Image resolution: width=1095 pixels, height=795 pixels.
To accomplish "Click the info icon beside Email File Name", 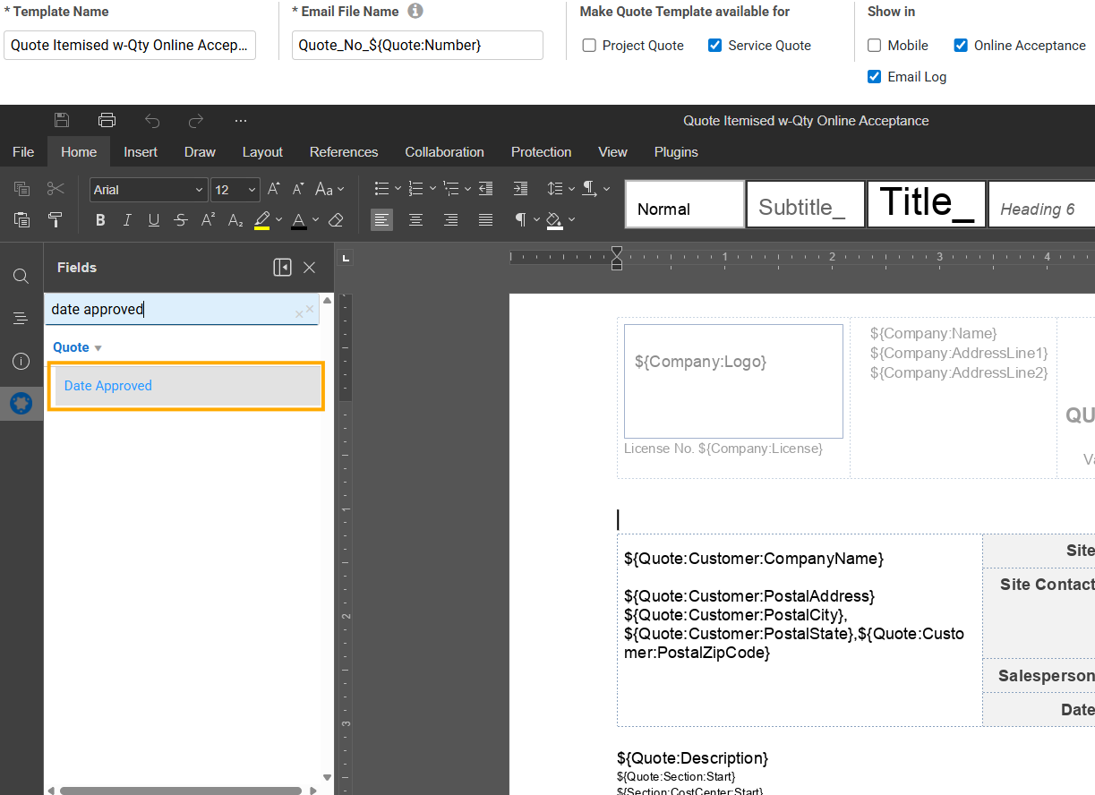I will 415,12.
